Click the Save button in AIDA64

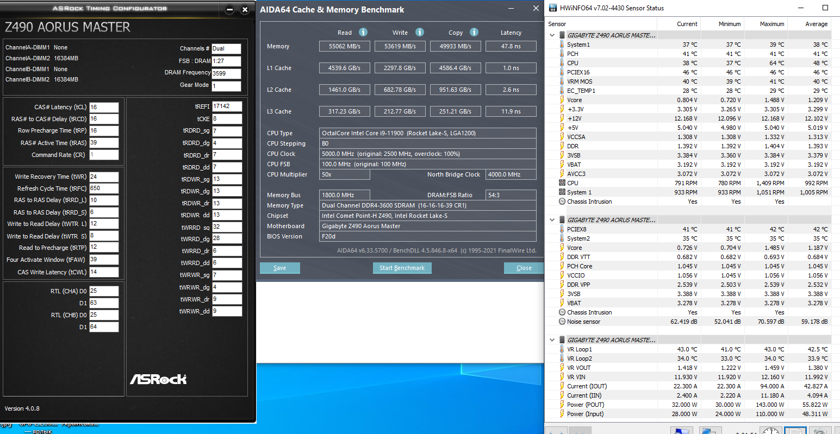[280, 268]
